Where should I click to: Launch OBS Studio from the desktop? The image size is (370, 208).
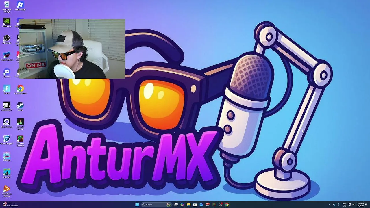[7, 39]
